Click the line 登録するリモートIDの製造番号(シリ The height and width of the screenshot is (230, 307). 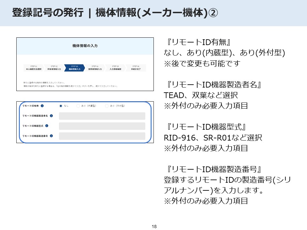227,180
